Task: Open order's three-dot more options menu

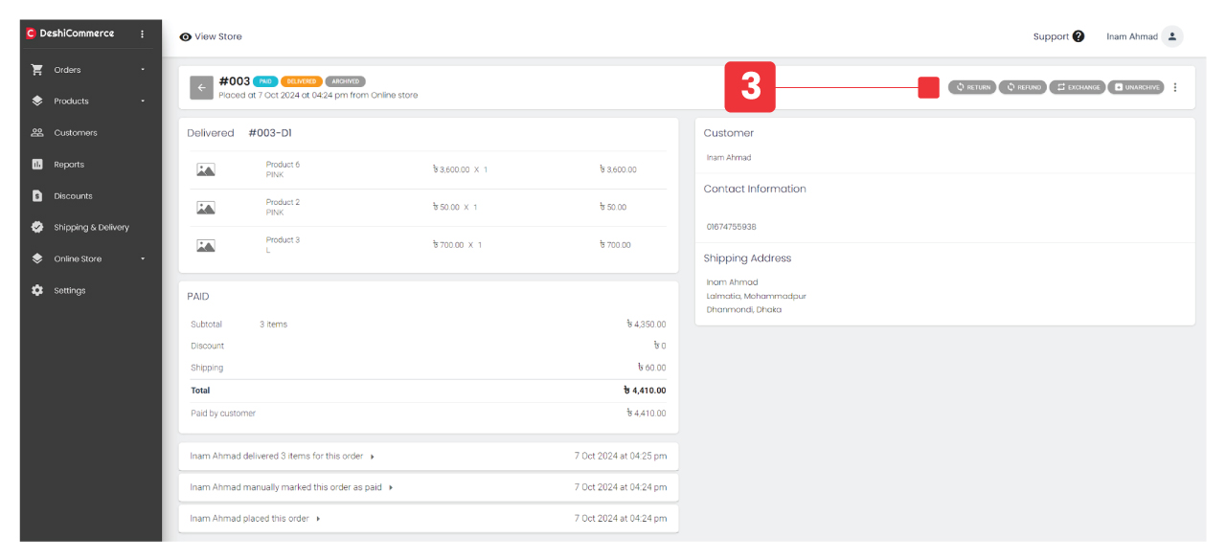Action: tap(1175, 87)
